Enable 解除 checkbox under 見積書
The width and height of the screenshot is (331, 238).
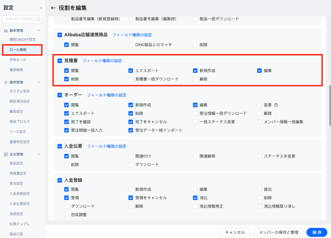point(195,79)
